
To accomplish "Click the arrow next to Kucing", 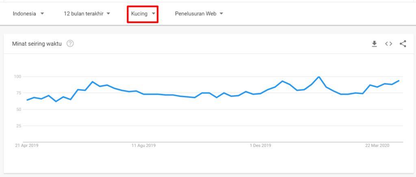I will click(154, 14).
